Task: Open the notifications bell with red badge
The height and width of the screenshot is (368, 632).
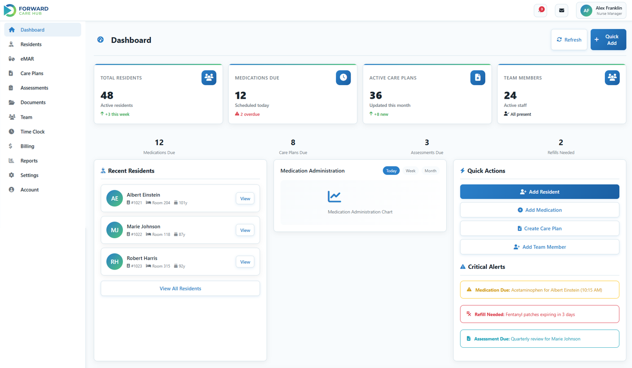Action: pos(540,10)
